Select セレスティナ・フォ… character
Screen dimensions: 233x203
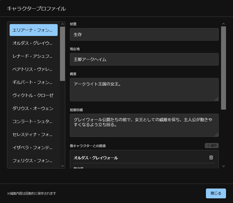pyautogui.click(x=33, y=135)
